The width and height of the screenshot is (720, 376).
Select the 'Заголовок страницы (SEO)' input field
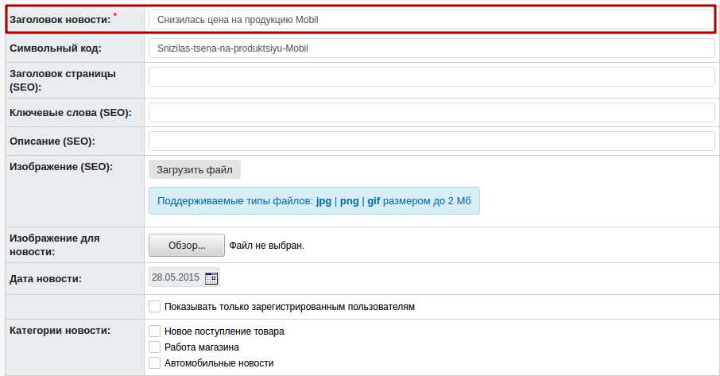tap(432, 77)
